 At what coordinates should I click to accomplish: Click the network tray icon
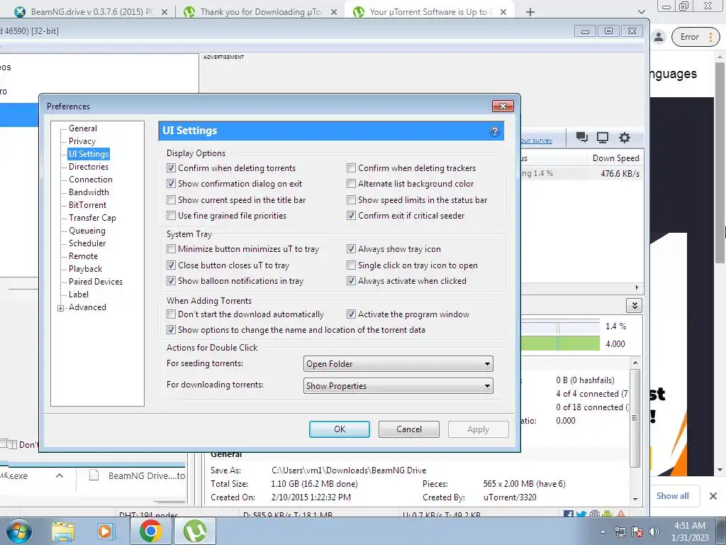[620, 532]
